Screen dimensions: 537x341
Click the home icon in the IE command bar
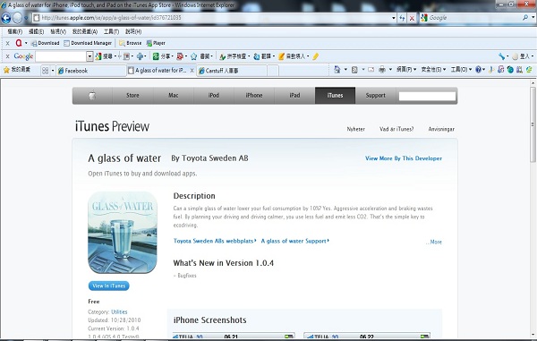point(337,70)
